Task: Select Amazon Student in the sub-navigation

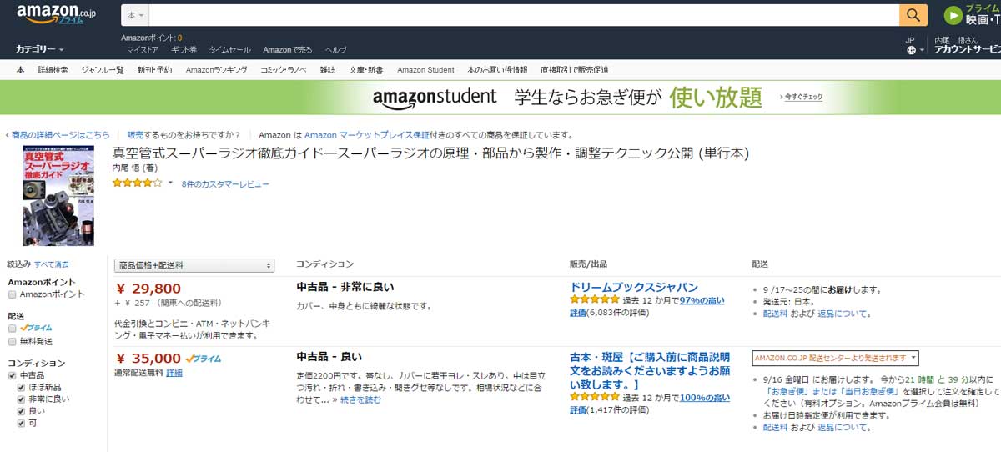Action: point(425,70)
